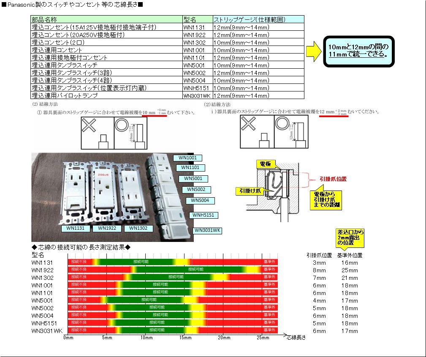Click the 電極 yellow label on the cross-section
The height and width of the screenshot is (357, 426).
266,164
